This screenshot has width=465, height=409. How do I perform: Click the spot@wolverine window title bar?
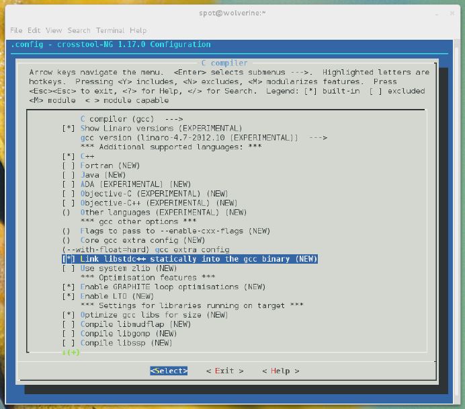pos(232,13)
